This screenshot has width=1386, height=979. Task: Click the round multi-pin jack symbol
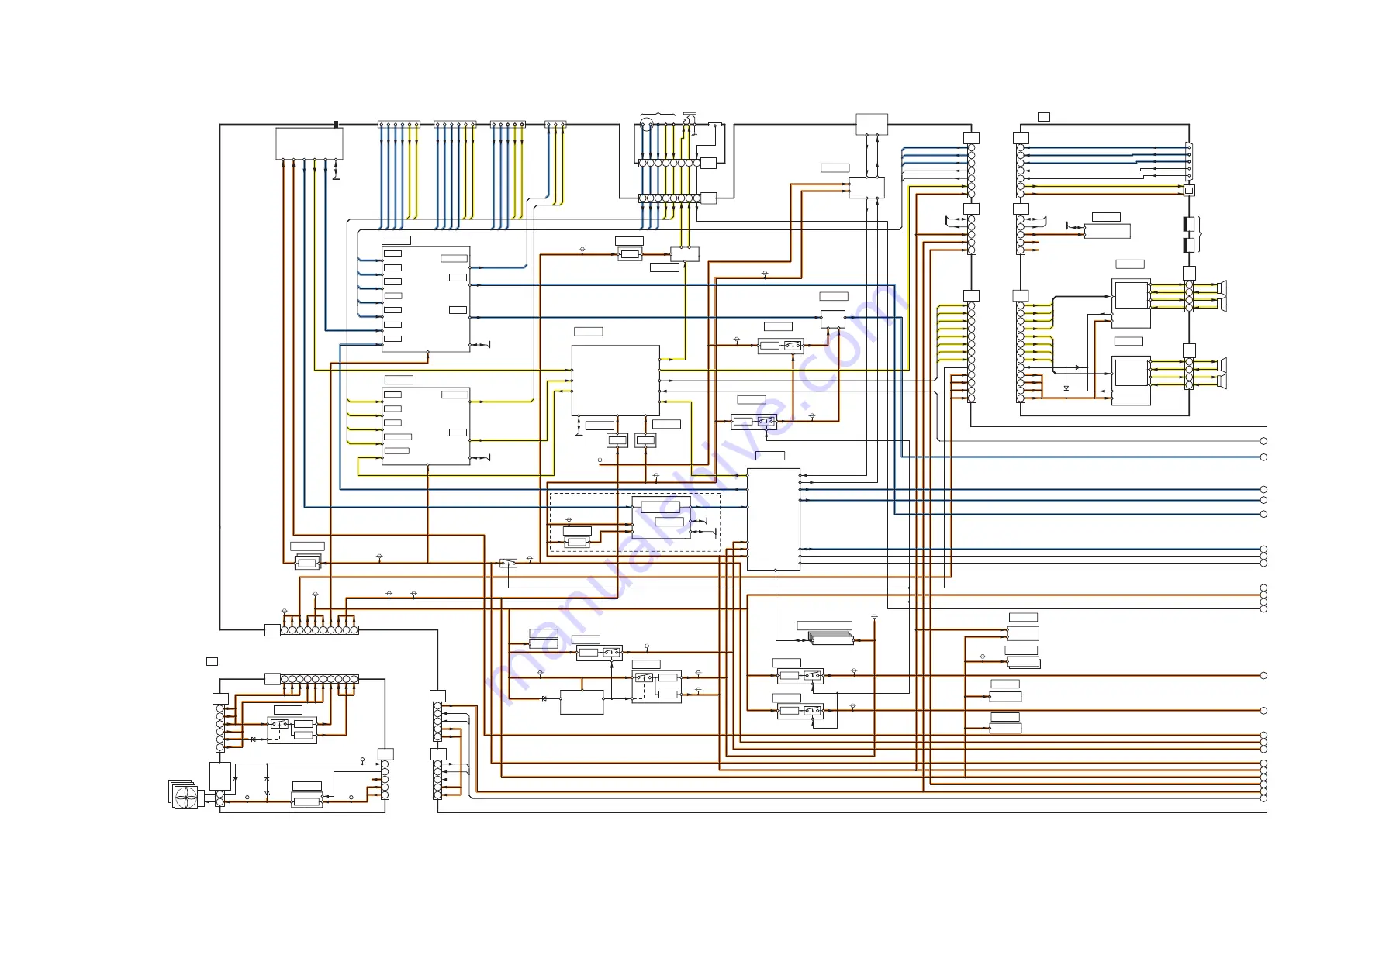click(646, 126)
